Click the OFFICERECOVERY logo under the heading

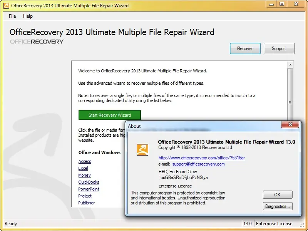pyautogui.click(x=37, y=42)
